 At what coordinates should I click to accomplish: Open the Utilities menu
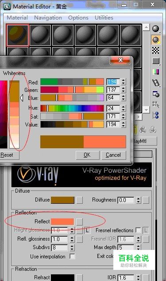(x=104, y=18)
